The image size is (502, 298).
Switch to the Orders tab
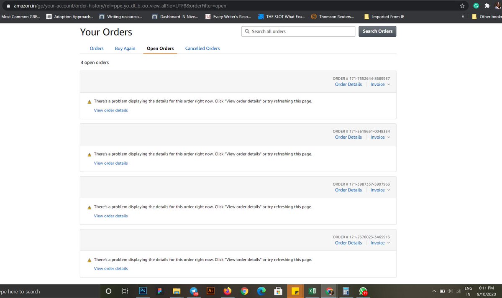click(97, 48)
